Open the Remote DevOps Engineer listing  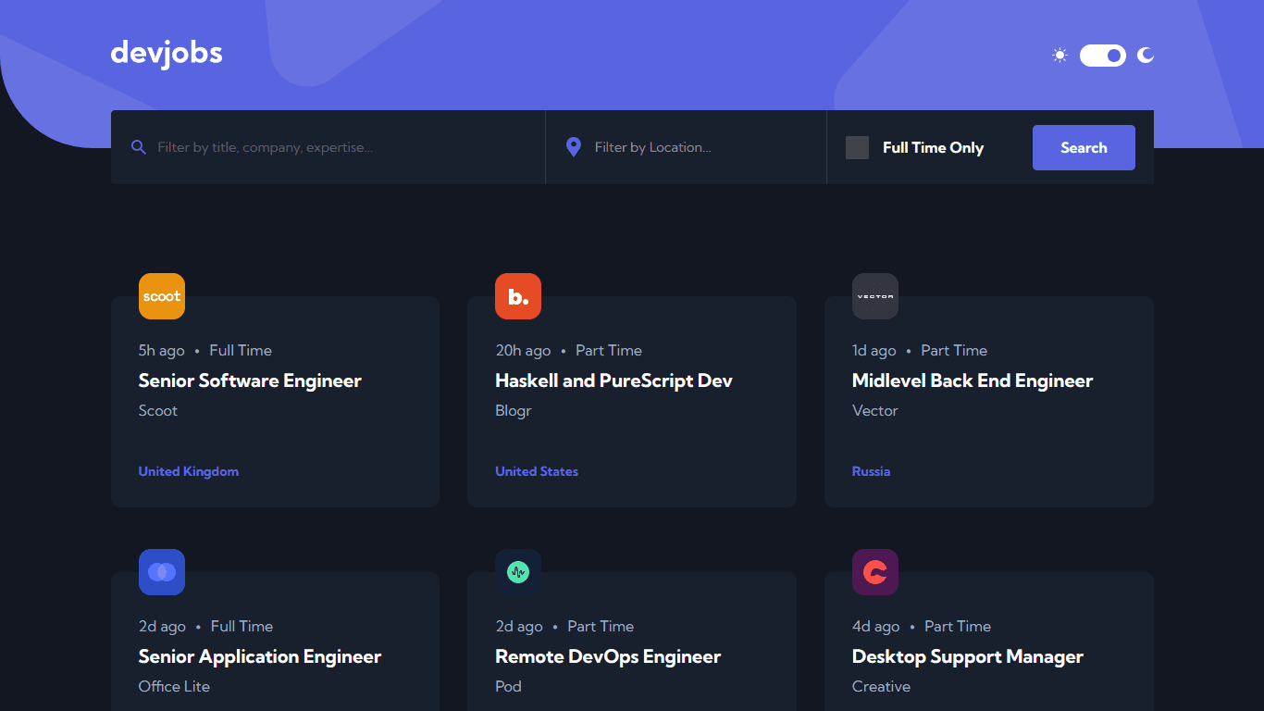pos(608,656)
